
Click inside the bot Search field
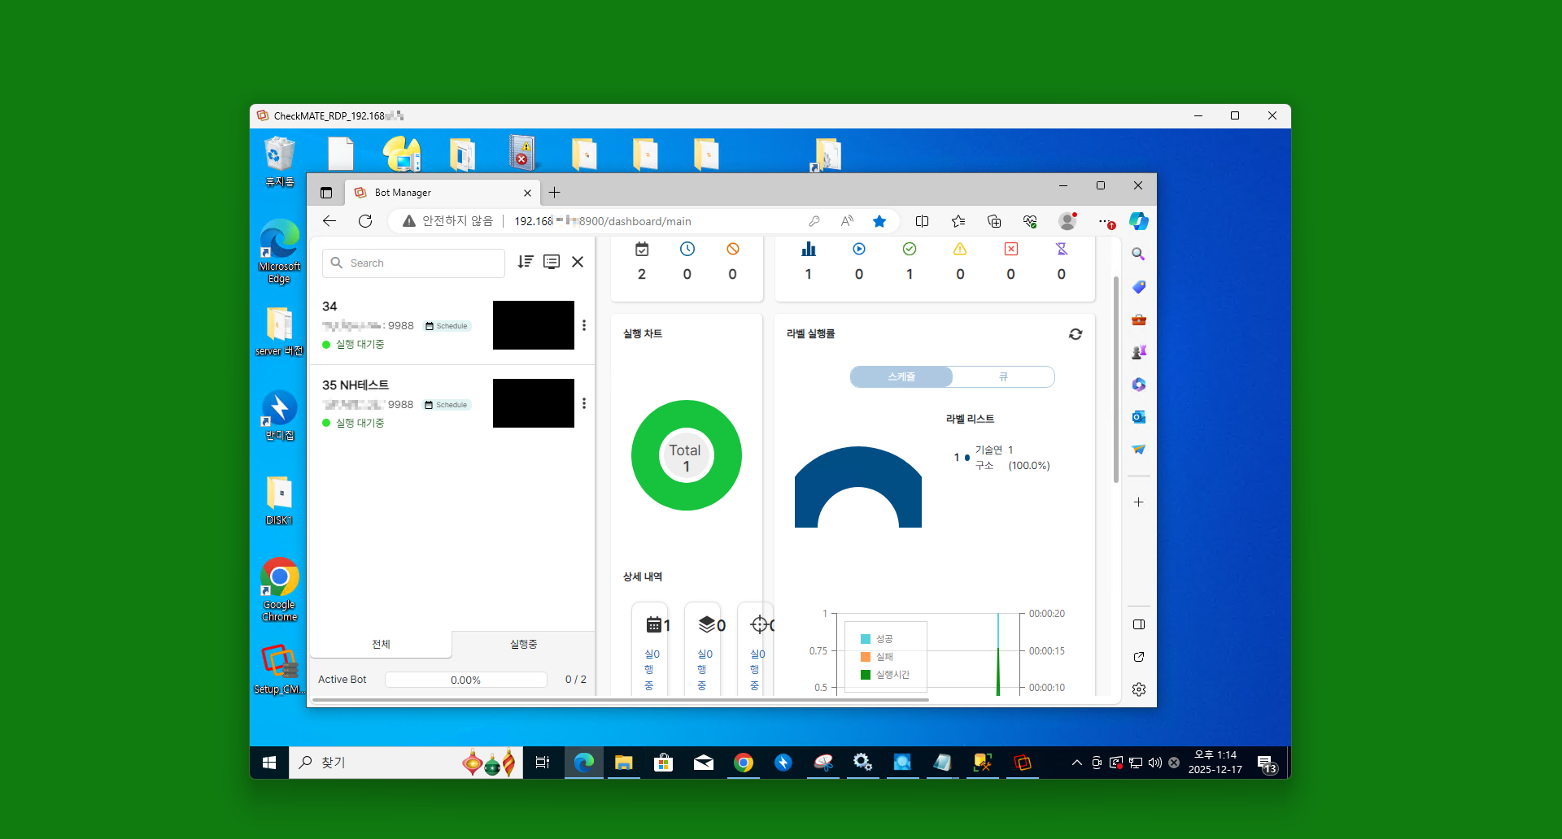[413, 263]
